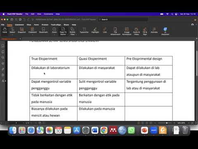This screenshot has width=198, height=149.
Task: Click the "True Eksperiment" table cell
Action: click(x=54, y=61)
